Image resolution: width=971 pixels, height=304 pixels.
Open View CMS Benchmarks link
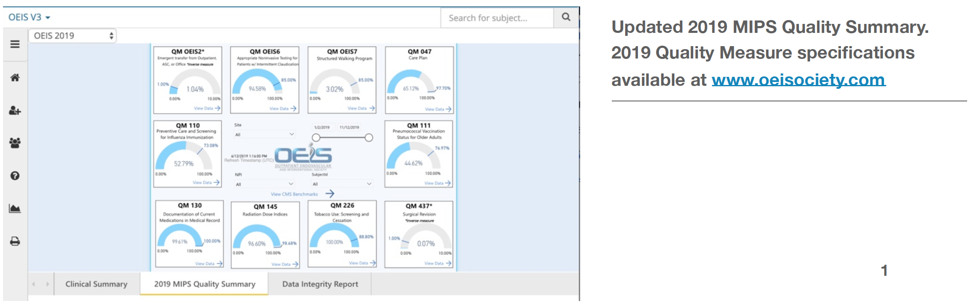point(294,194)
